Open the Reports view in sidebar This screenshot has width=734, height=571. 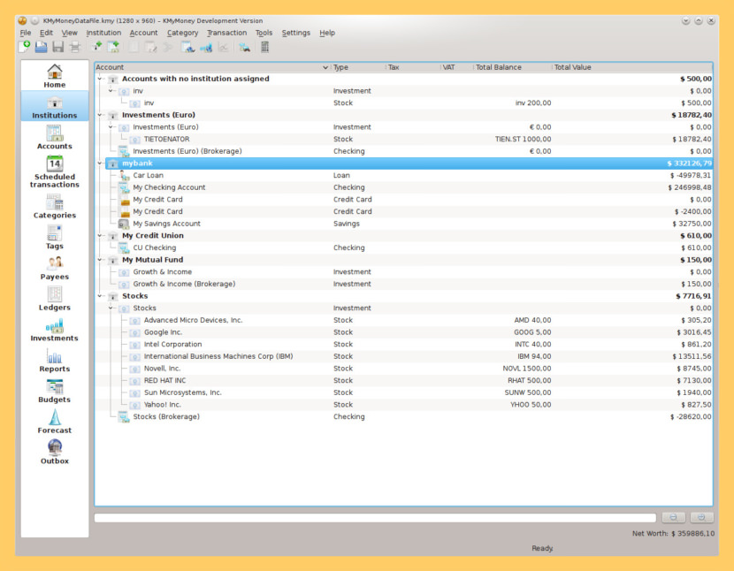pyautogui.click(x=55, y=361)
